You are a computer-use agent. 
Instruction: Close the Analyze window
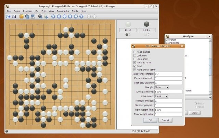[x=209, y=36]
